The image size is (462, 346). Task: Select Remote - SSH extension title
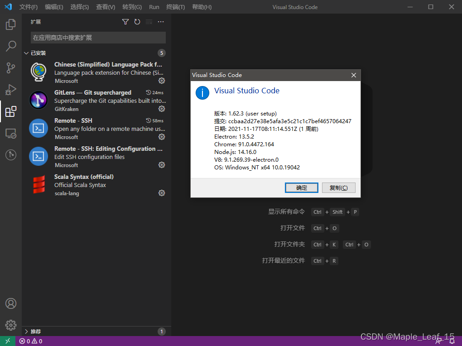click(73, 120)
